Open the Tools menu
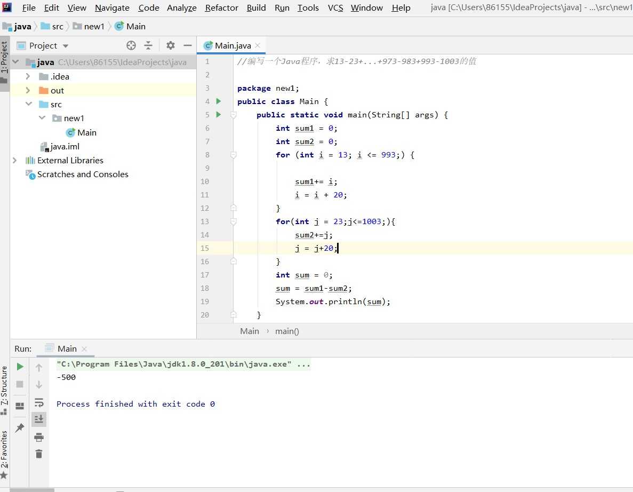 click(x=308, y=7)
